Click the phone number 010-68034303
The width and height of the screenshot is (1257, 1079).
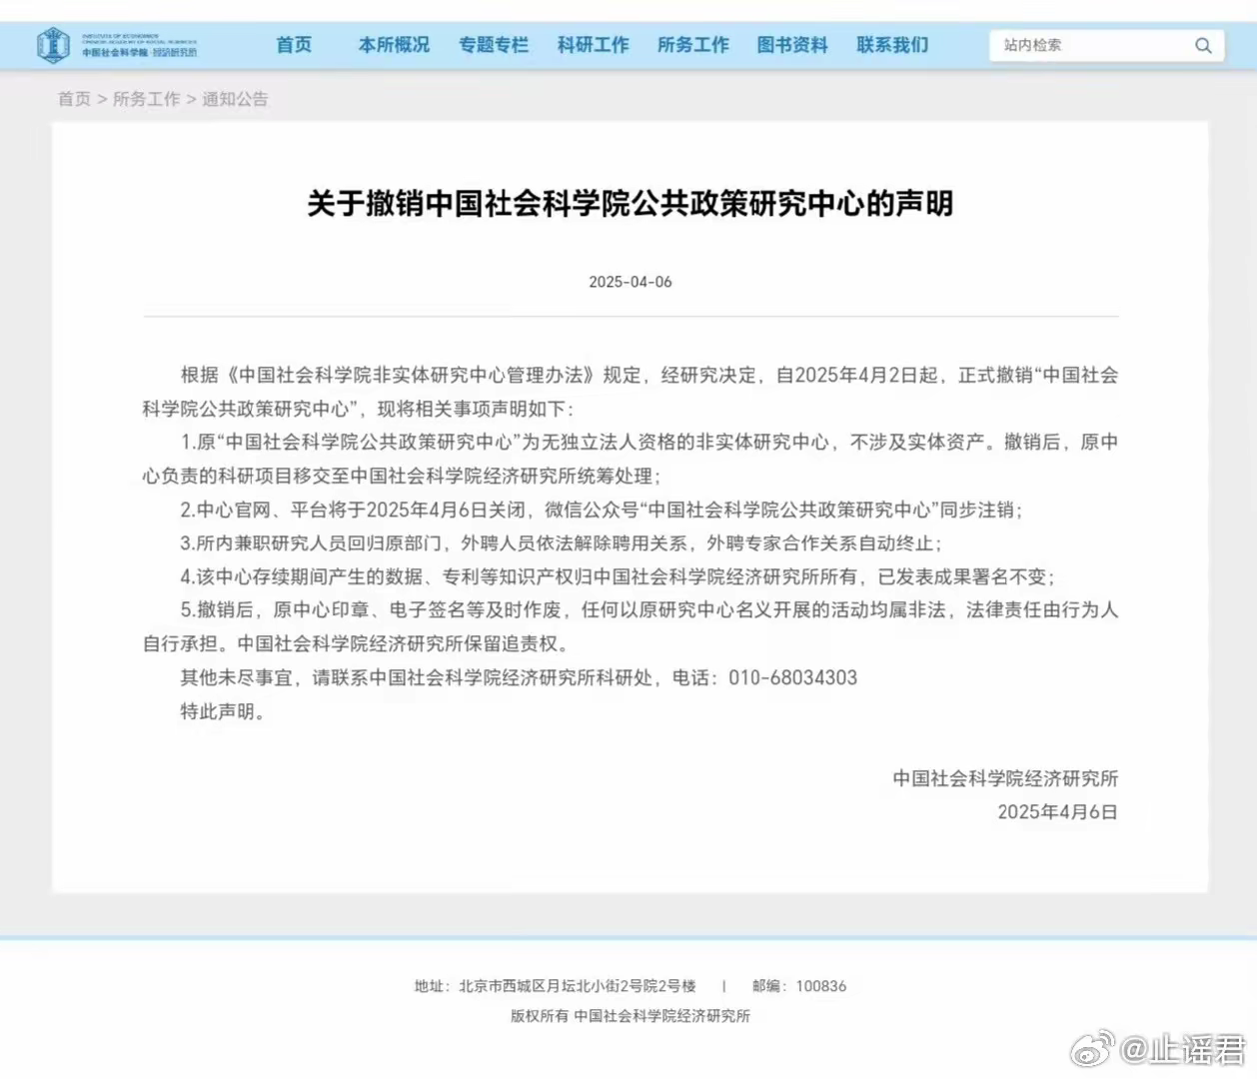coord(793,677)
